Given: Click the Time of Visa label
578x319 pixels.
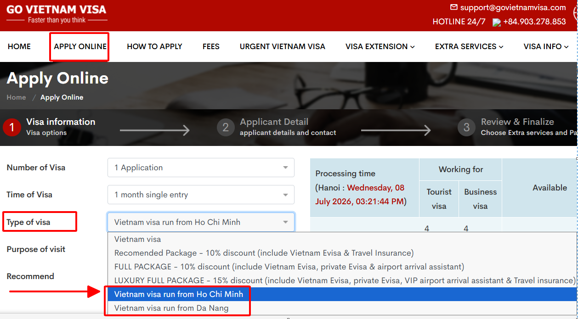Looking at the screenshot, I should coord(29,195).
